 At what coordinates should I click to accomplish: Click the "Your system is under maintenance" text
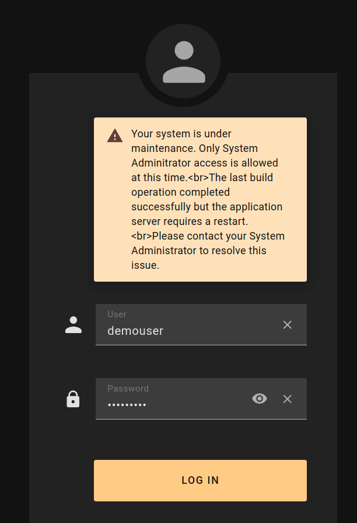click(181, 134)
